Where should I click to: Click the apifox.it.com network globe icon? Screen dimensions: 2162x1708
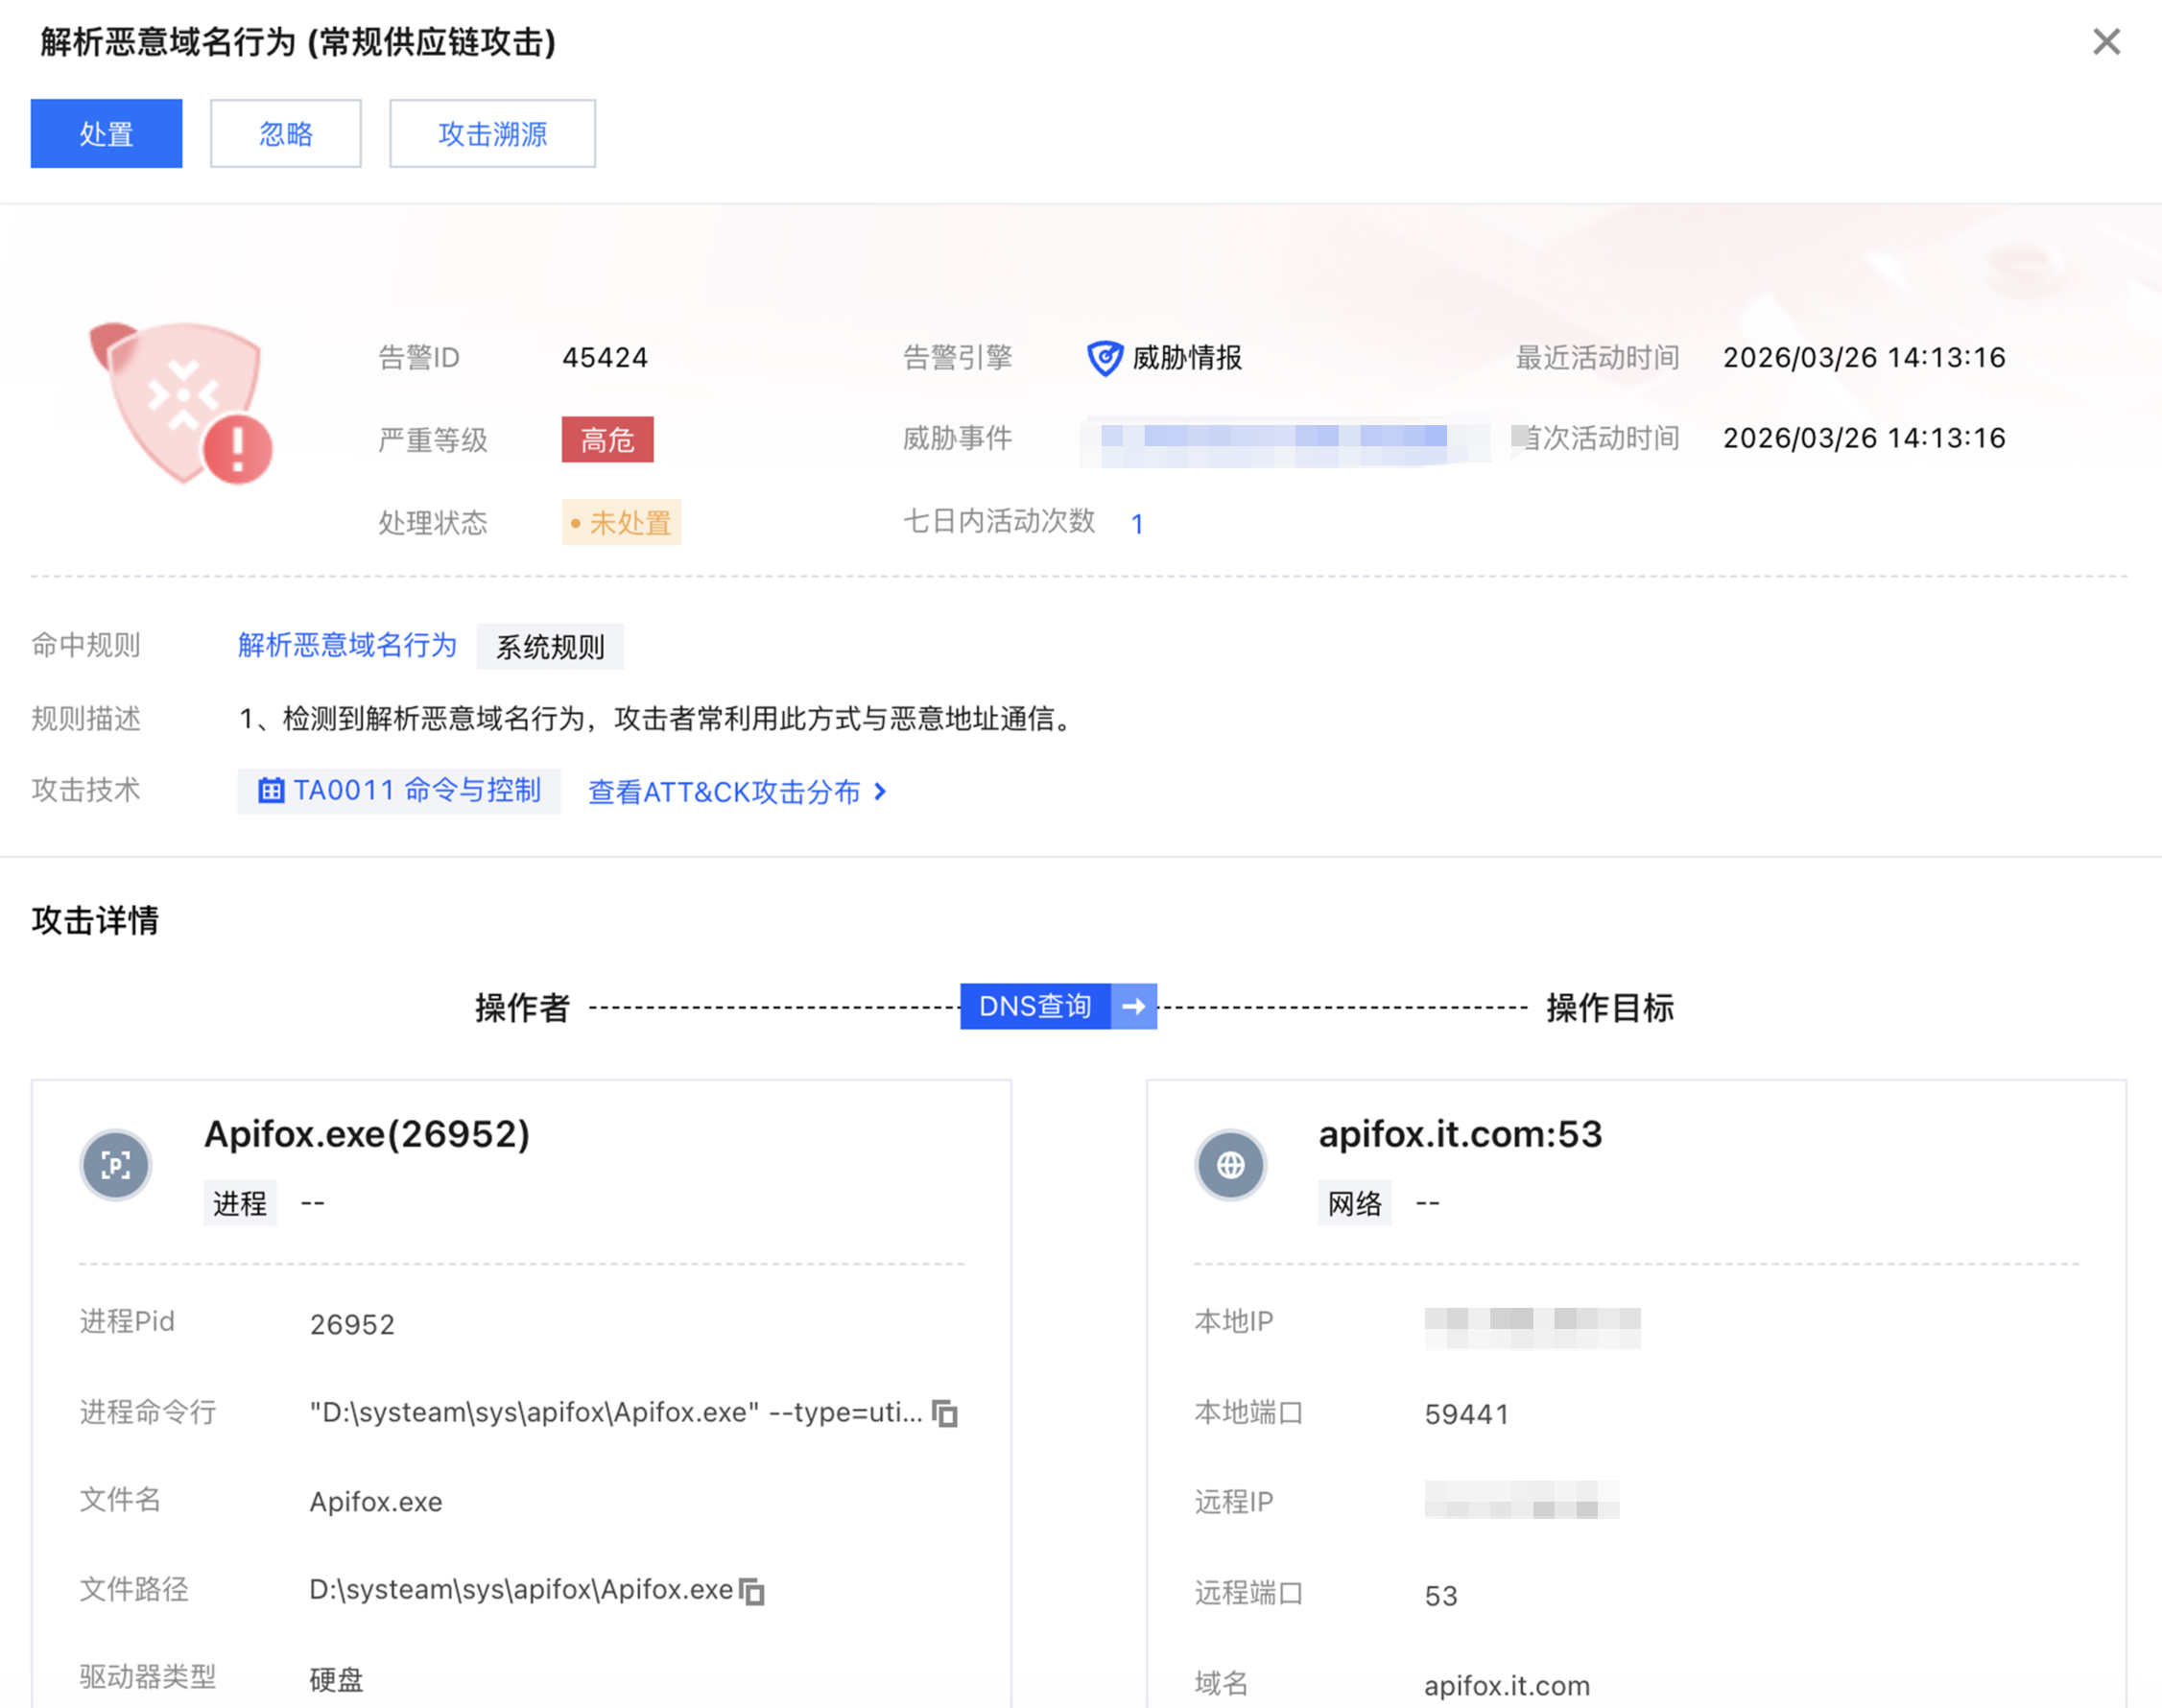click(x=1230, y=1165)
